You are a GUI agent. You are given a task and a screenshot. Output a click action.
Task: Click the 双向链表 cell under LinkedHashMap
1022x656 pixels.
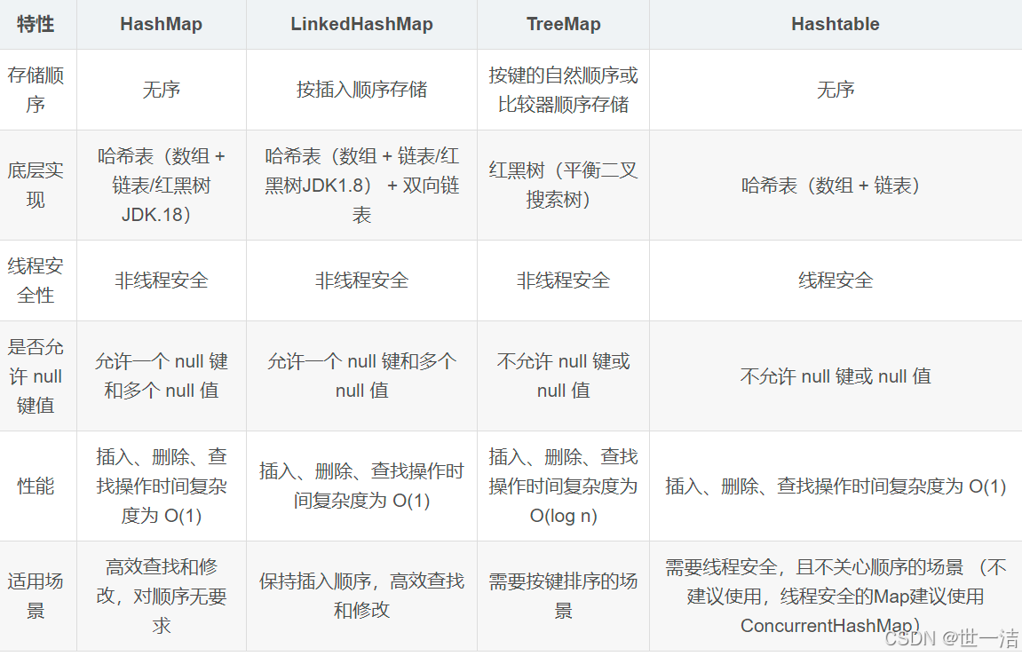(x=361, y=185)
